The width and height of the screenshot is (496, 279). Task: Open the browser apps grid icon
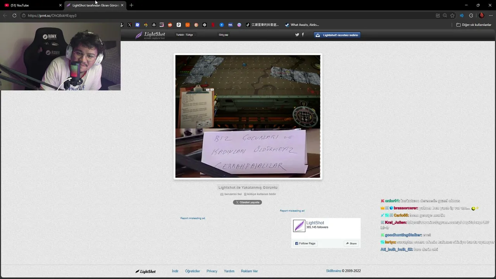coord(438,15)
